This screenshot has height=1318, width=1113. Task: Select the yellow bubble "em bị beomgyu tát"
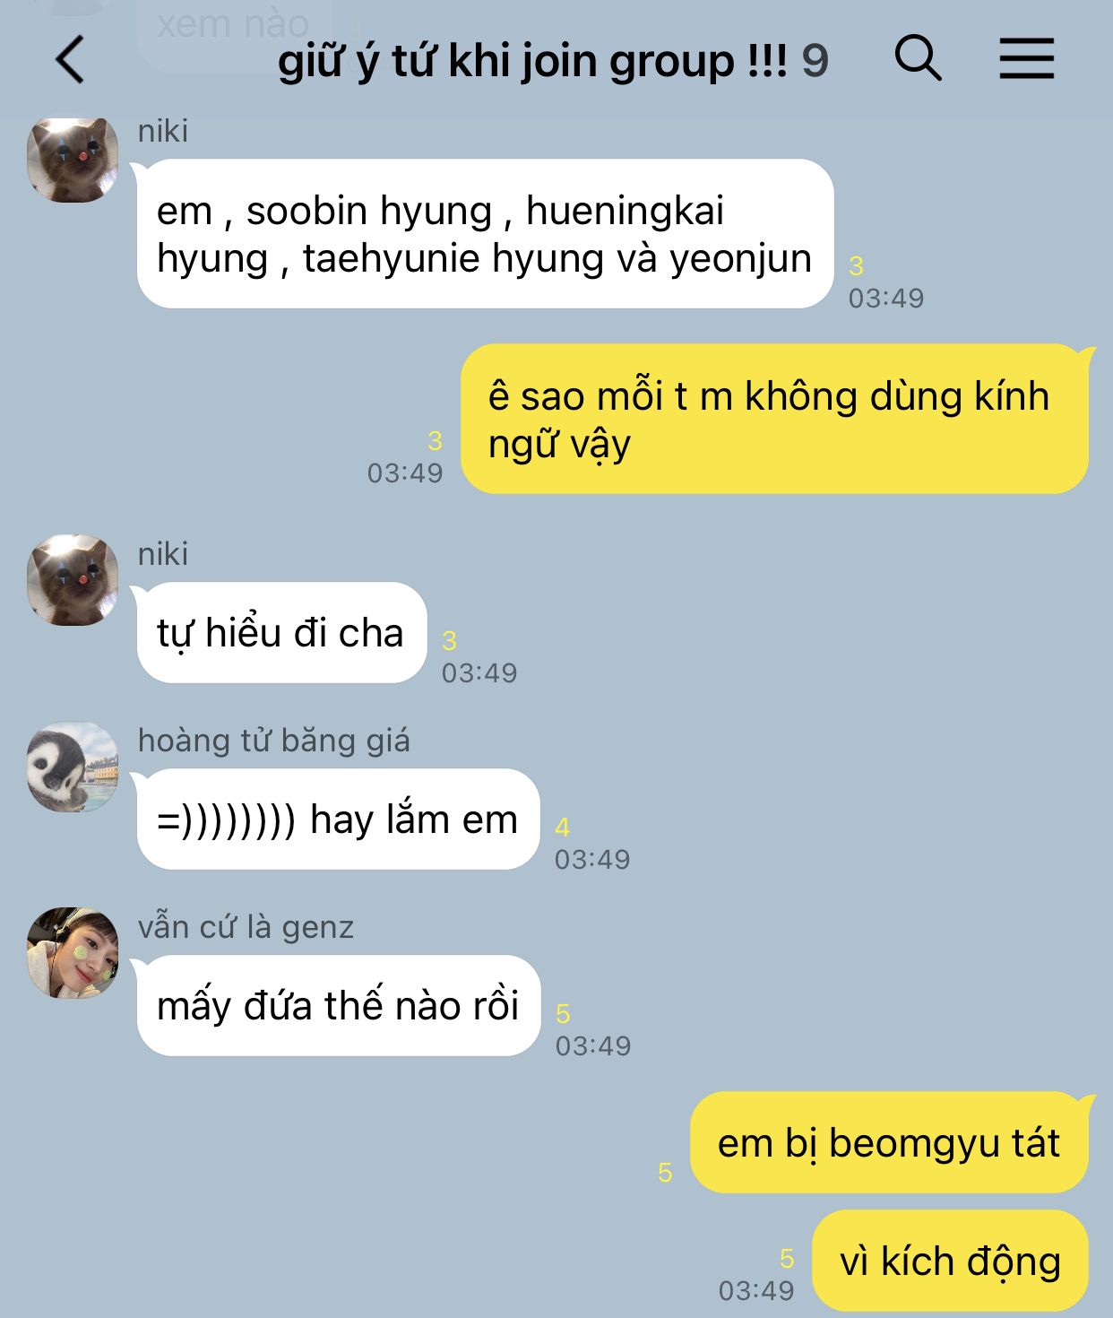[x=889, y=1143]
